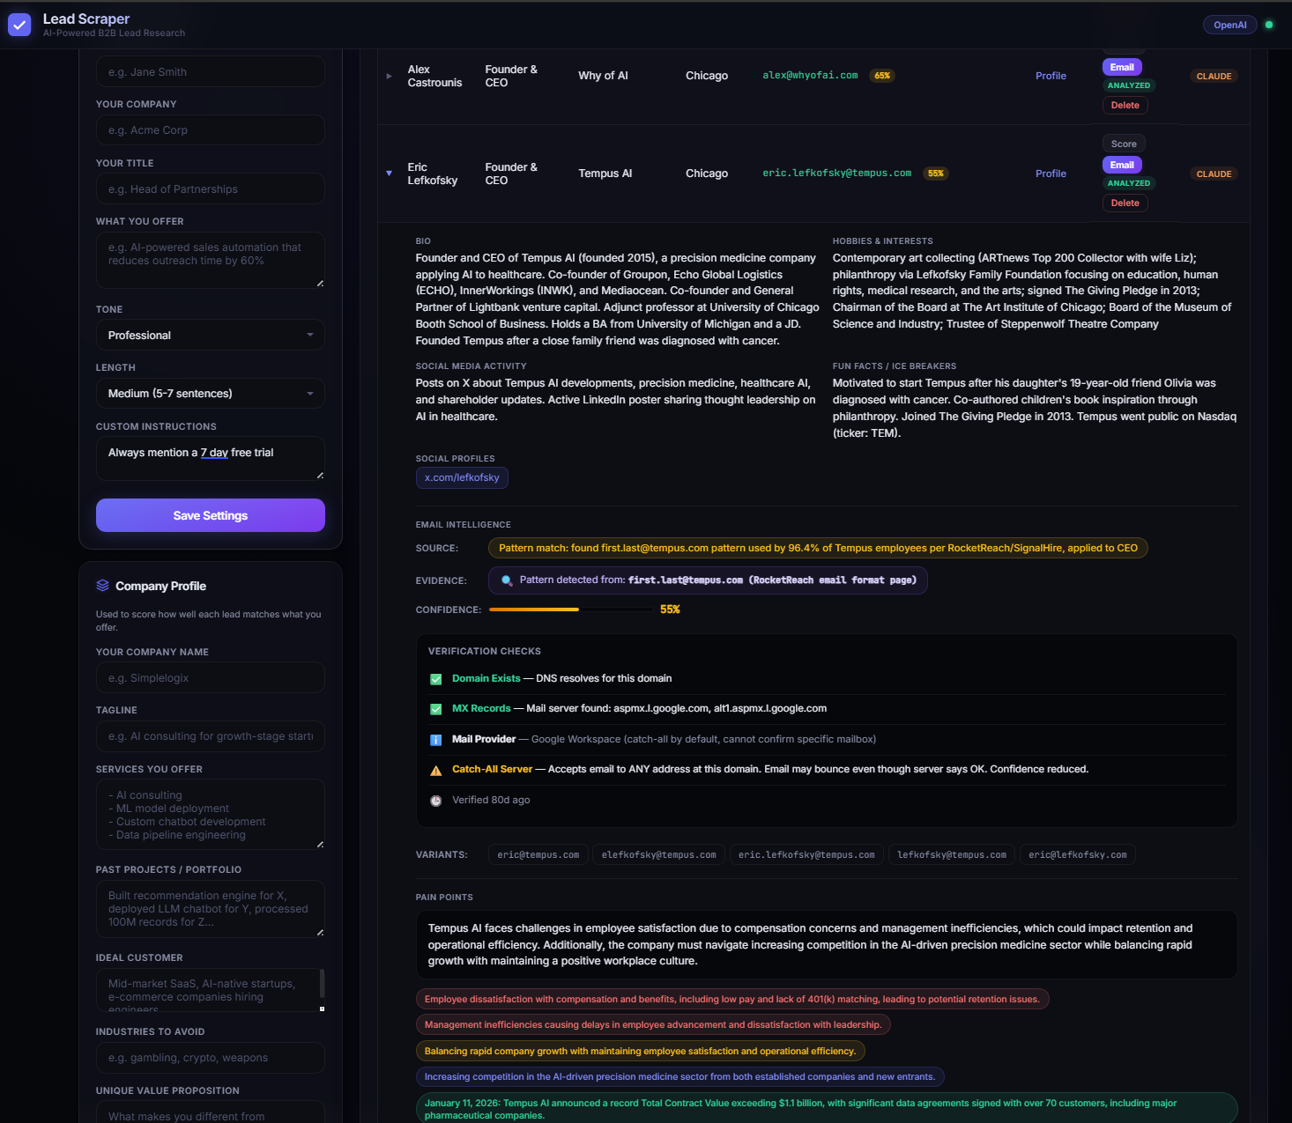Screen dimensions: 1292x1123
Task: Click the Balancing rapid company growth tag
Action: [641, 1051]
